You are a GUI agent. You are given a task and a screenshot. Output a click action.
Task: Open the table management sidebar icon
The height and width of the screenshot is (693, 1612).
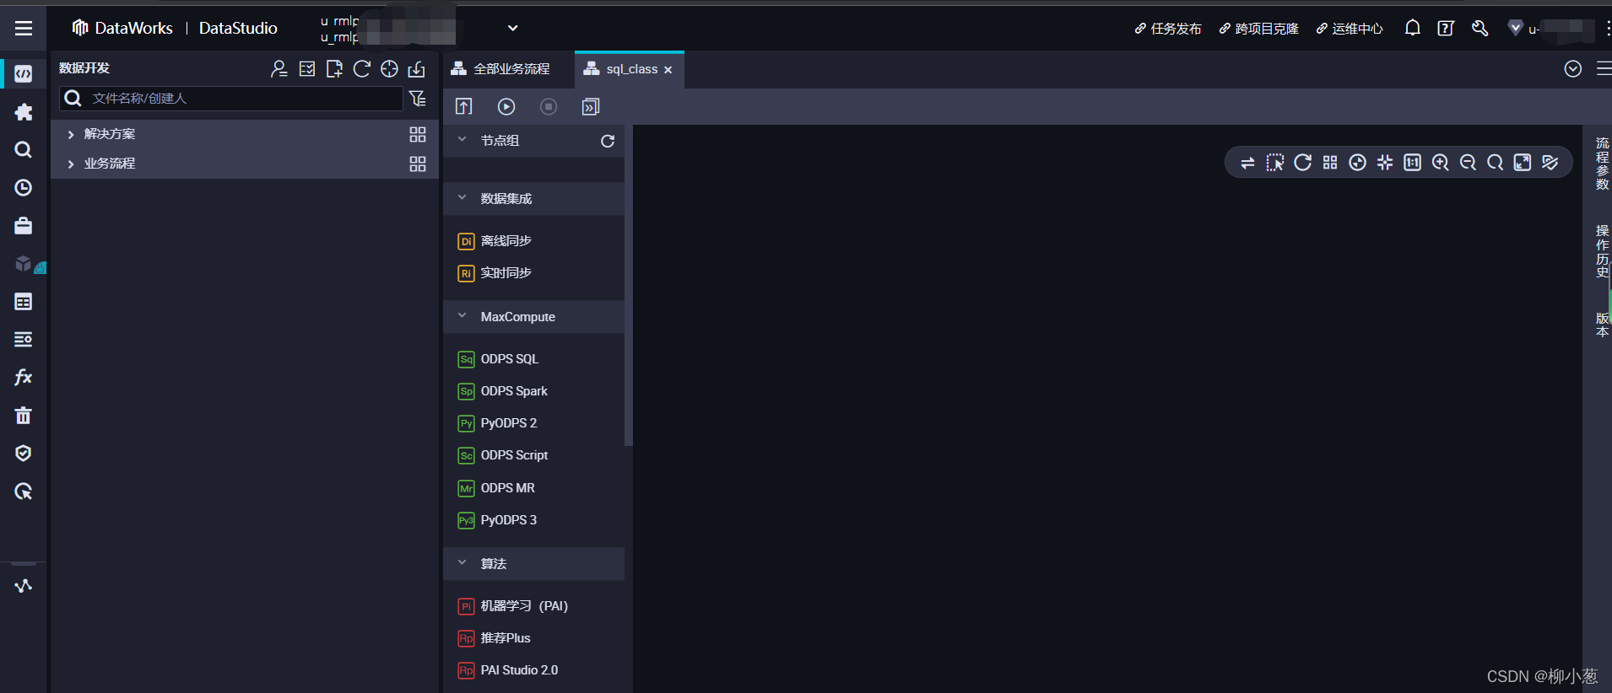click(24, 302)
